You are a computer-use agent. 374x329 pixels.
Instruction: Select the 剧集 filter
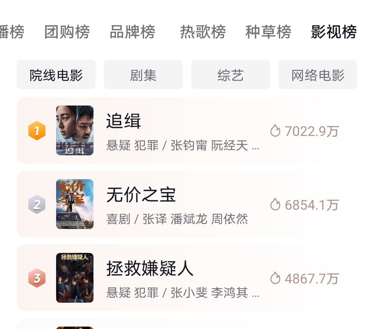pyautogui.click(x=143, y=75)
